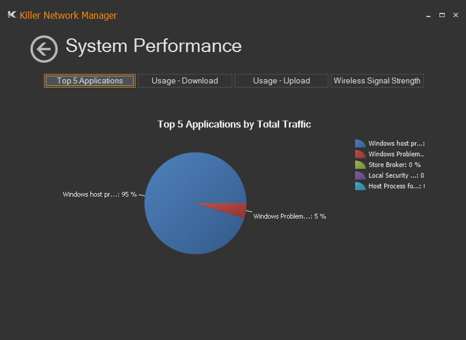Click 'Windows Problem..' legend text
The image size is (466, 340).
click(396, 154)
